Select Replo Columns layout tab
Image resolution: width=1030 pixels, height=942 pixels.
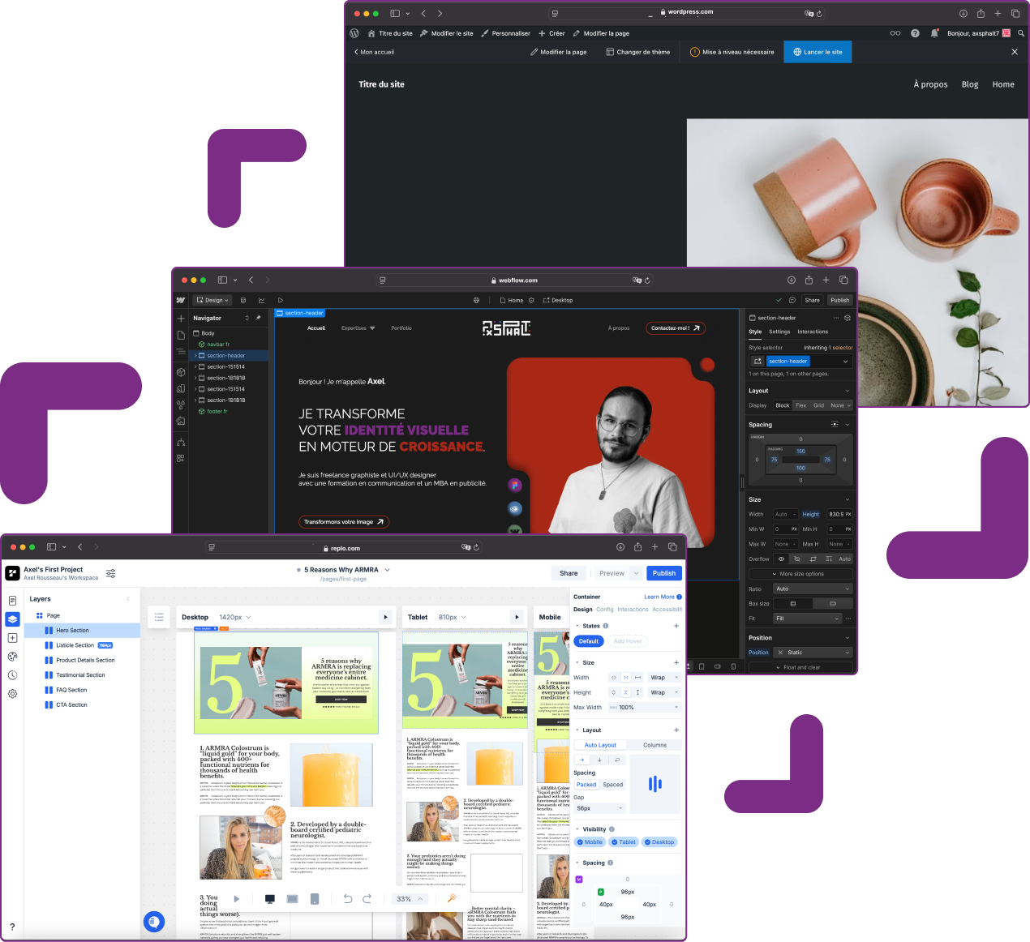[x=655, y=745]
